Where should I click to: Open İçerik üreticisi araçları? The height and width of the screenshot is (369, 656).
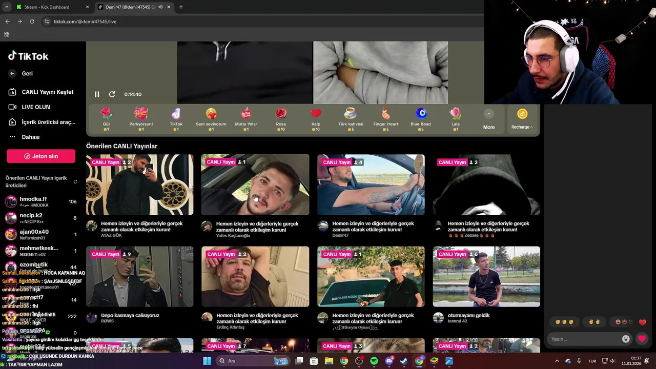tap(41, 122)
